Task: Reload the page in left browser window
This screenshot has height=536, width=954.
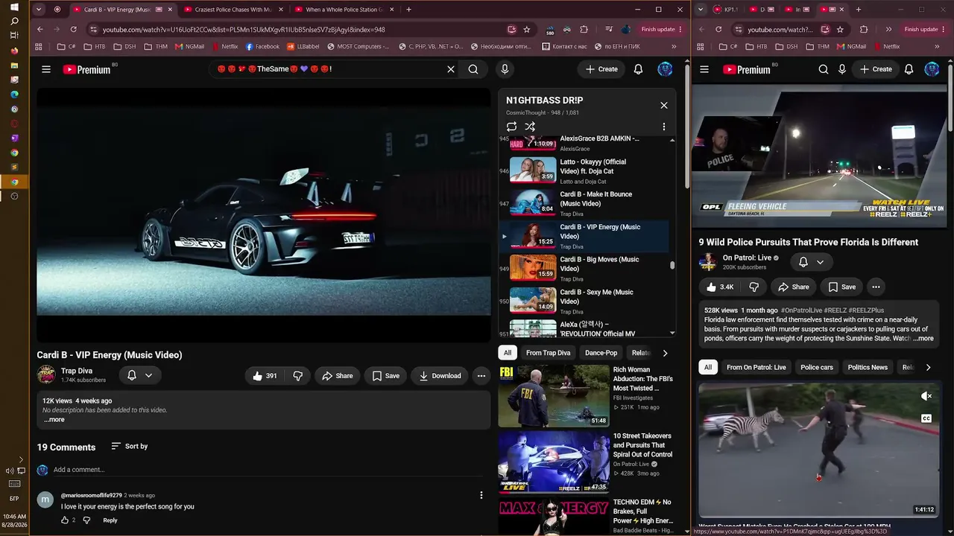Action: coord(73,30)
